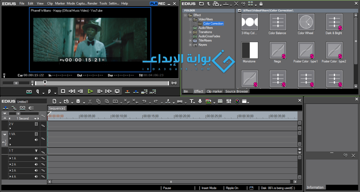Viewport: 360px width, 192px height.
Task: Mute the 2 A audio track
Action: pyautogui.click(x=36, y=165)
